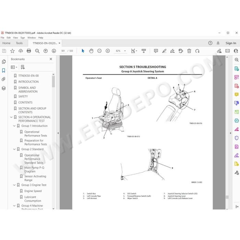This screenshot has height=240, width=240.
Task: Collapse Section 4 Operational Performance Test
Action: [x=11, y=117]
